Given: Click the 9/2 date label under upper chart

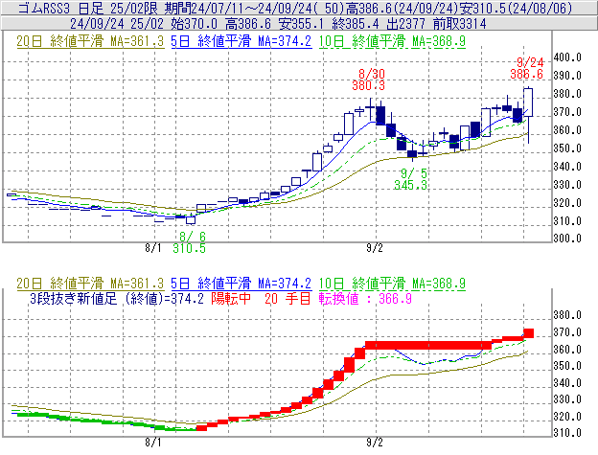Looking at the screenshot, I should pyautogui.click(x=375, y=248).
